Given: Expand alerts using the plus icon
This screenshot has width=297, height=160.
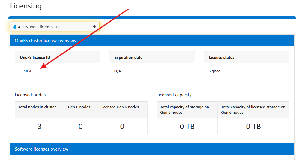Looking at the screenshot, I should [94, 27].
